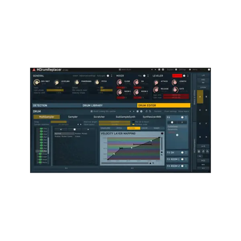This screenshot has height=241, width=241.
Task: Switch to the Drum Library tab
Action: (x=109, y=105)
